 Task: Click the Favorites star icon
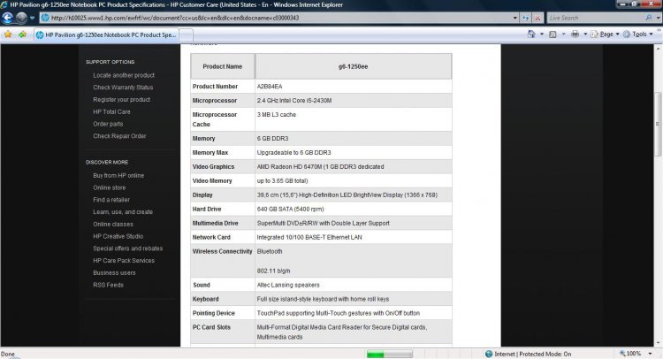pos(8,34)
